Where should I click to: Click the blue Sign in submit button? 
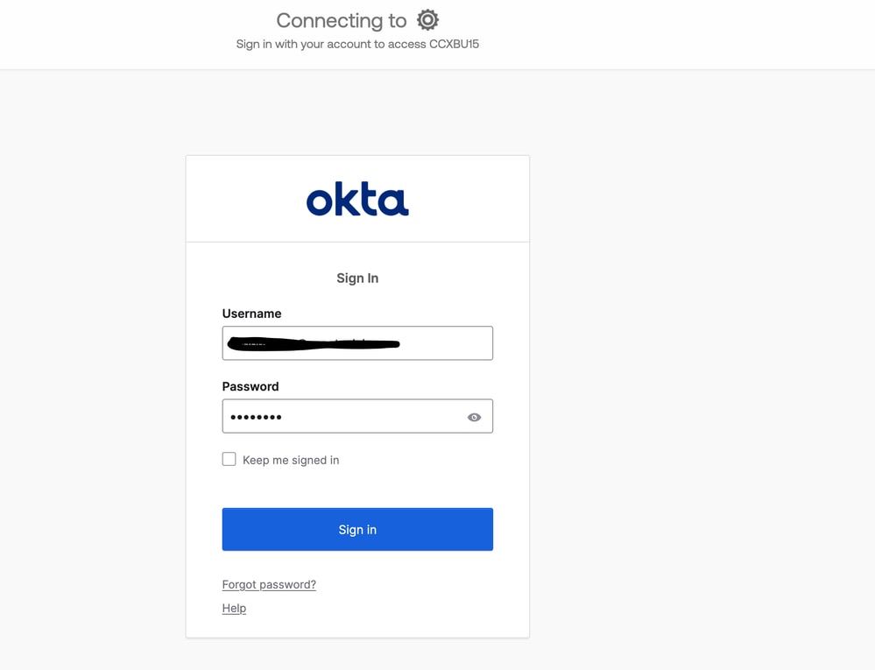(x=356, y=529)
